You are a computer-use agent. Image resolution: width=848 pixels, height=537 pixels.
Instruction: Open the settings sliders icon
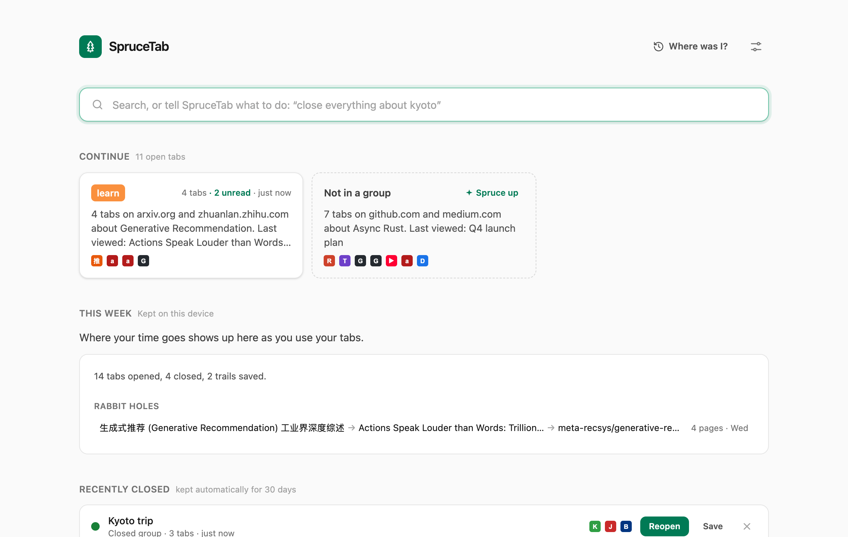click(x=756, y=47)
